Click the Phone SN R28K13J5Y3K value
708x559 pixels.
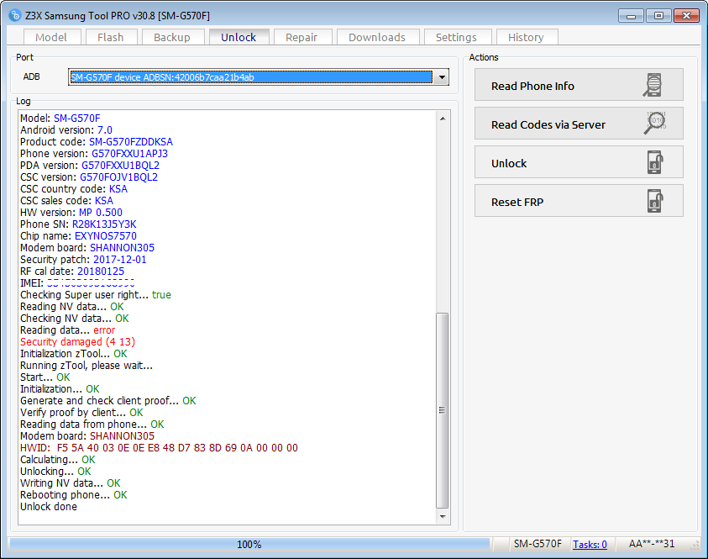pyautogui.click(x=104, y=224)
